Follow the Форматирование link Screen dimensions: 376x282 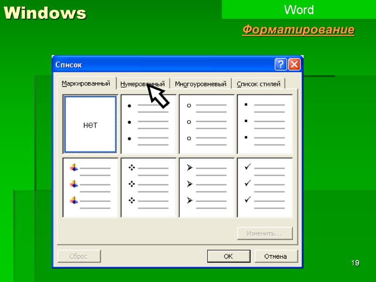(298, 30)
